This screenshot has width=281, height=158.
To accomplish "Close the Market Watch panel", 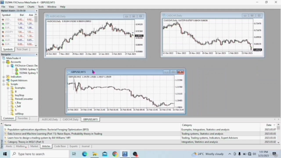I will point(36,11).
